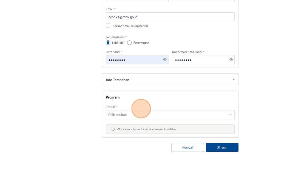Click the info icon beside Workspace notice
The image size is (307, 172).
coord(113,129)
